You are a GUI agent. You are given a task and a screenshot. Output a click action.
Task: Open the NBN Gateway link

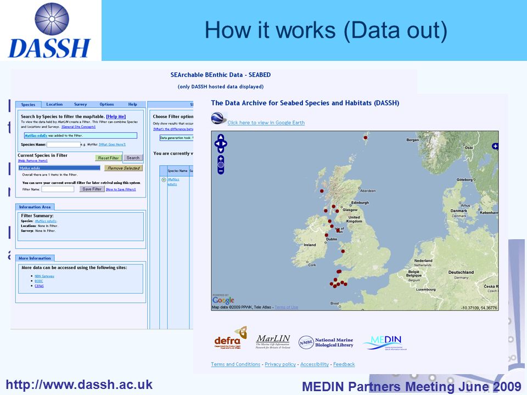(44, 276)
